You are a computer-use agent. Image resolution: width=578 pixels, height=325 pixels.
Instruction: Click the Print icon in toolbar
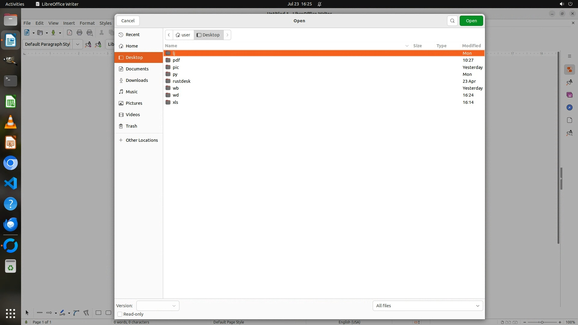(79, 33)
